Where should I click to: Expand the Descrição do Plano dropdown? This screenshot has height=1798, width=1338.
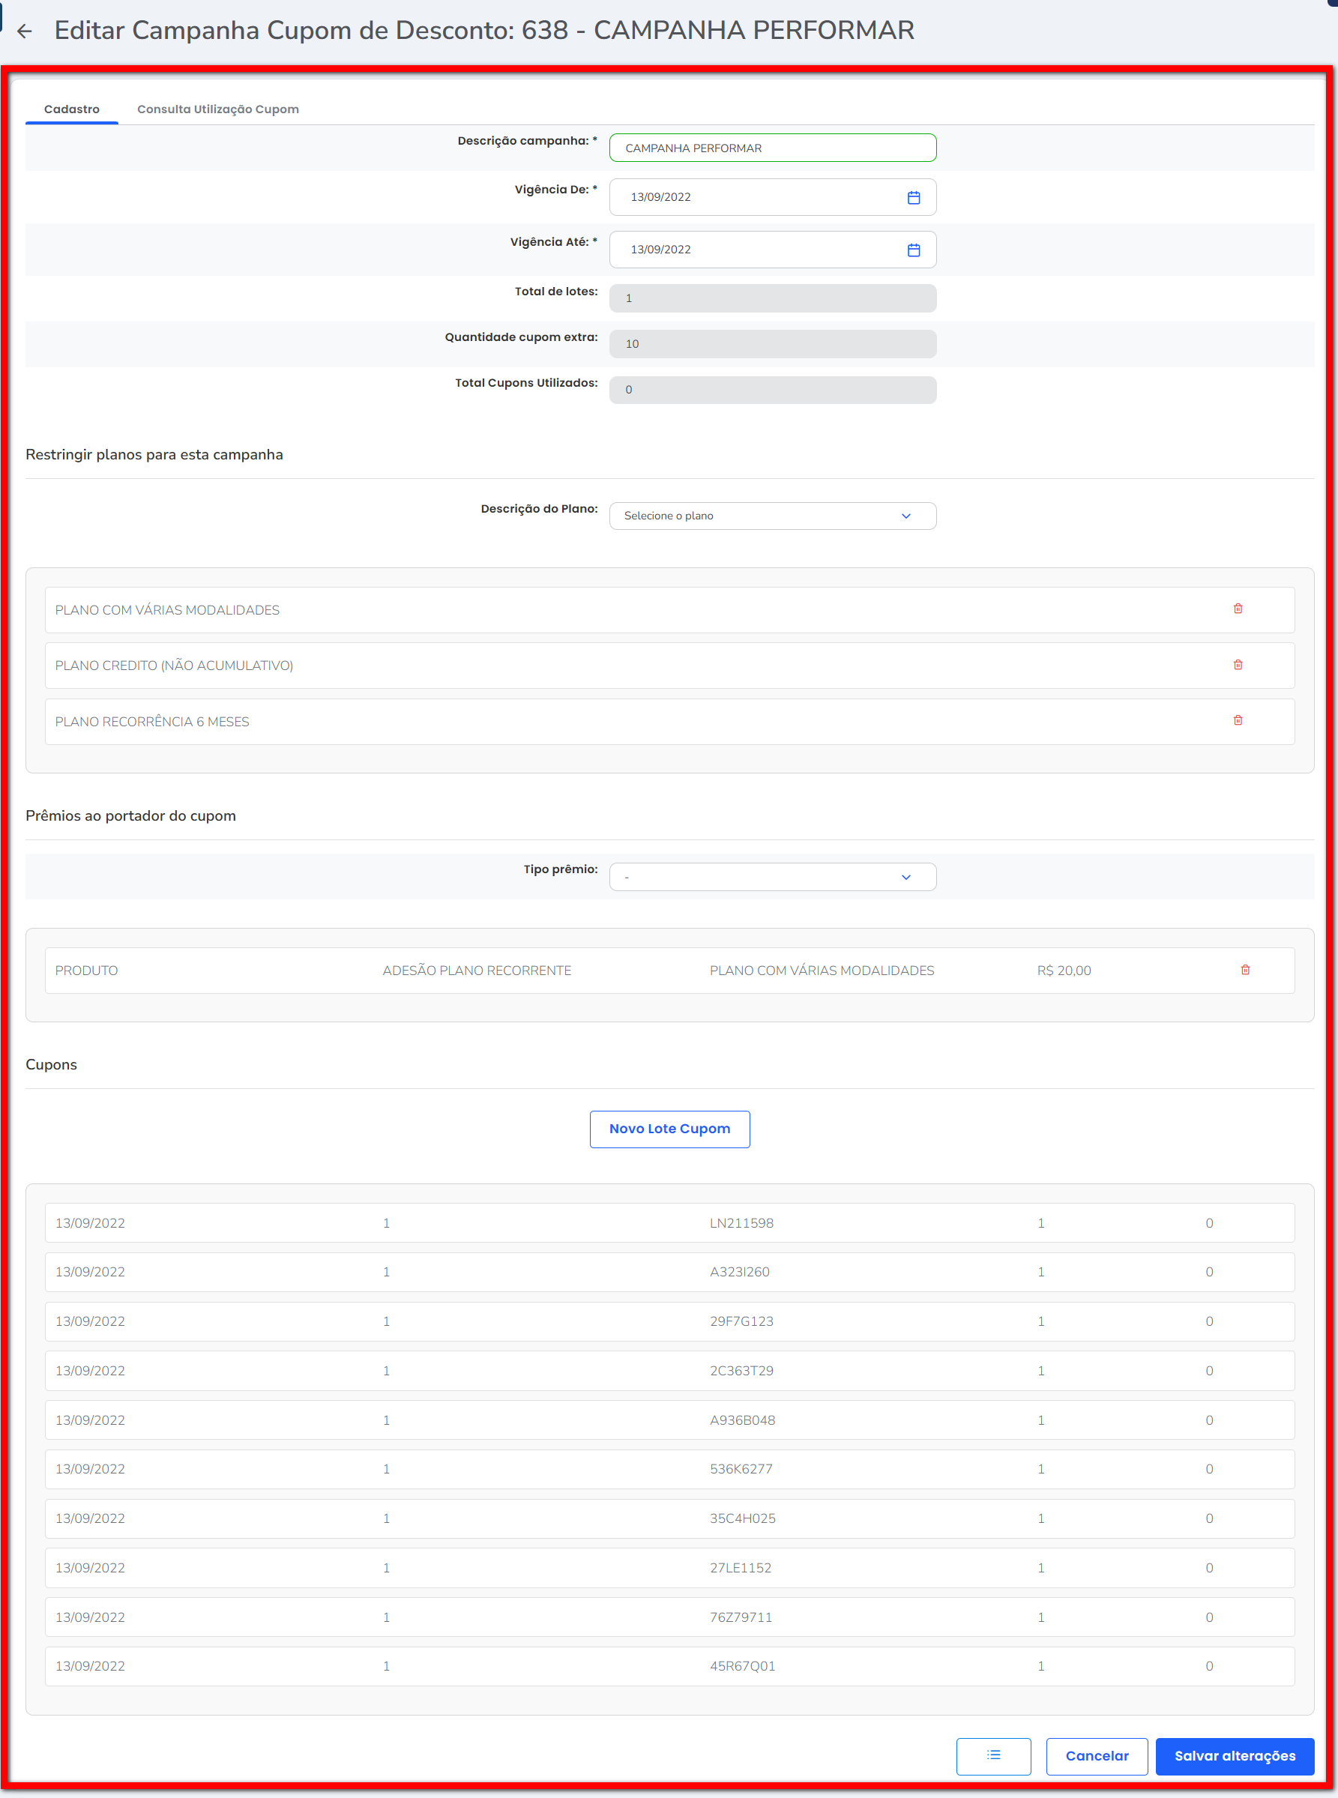[772, 516]
